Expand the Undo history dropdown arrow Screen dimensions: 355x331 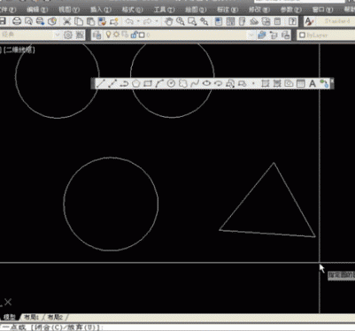pyautogui.click(x=138, y=21)
